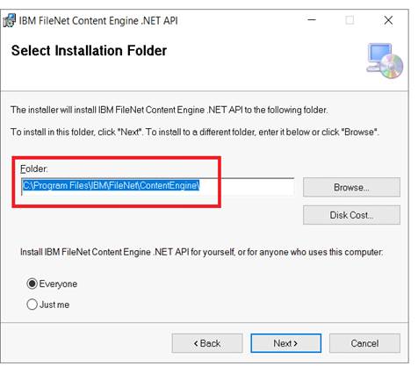Go to the previous step with Back

pyautogui.click(x=207, y=343)
